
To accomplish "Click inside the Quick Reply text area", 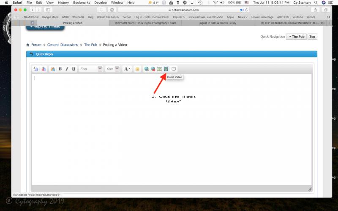I will tap(172, 129).
